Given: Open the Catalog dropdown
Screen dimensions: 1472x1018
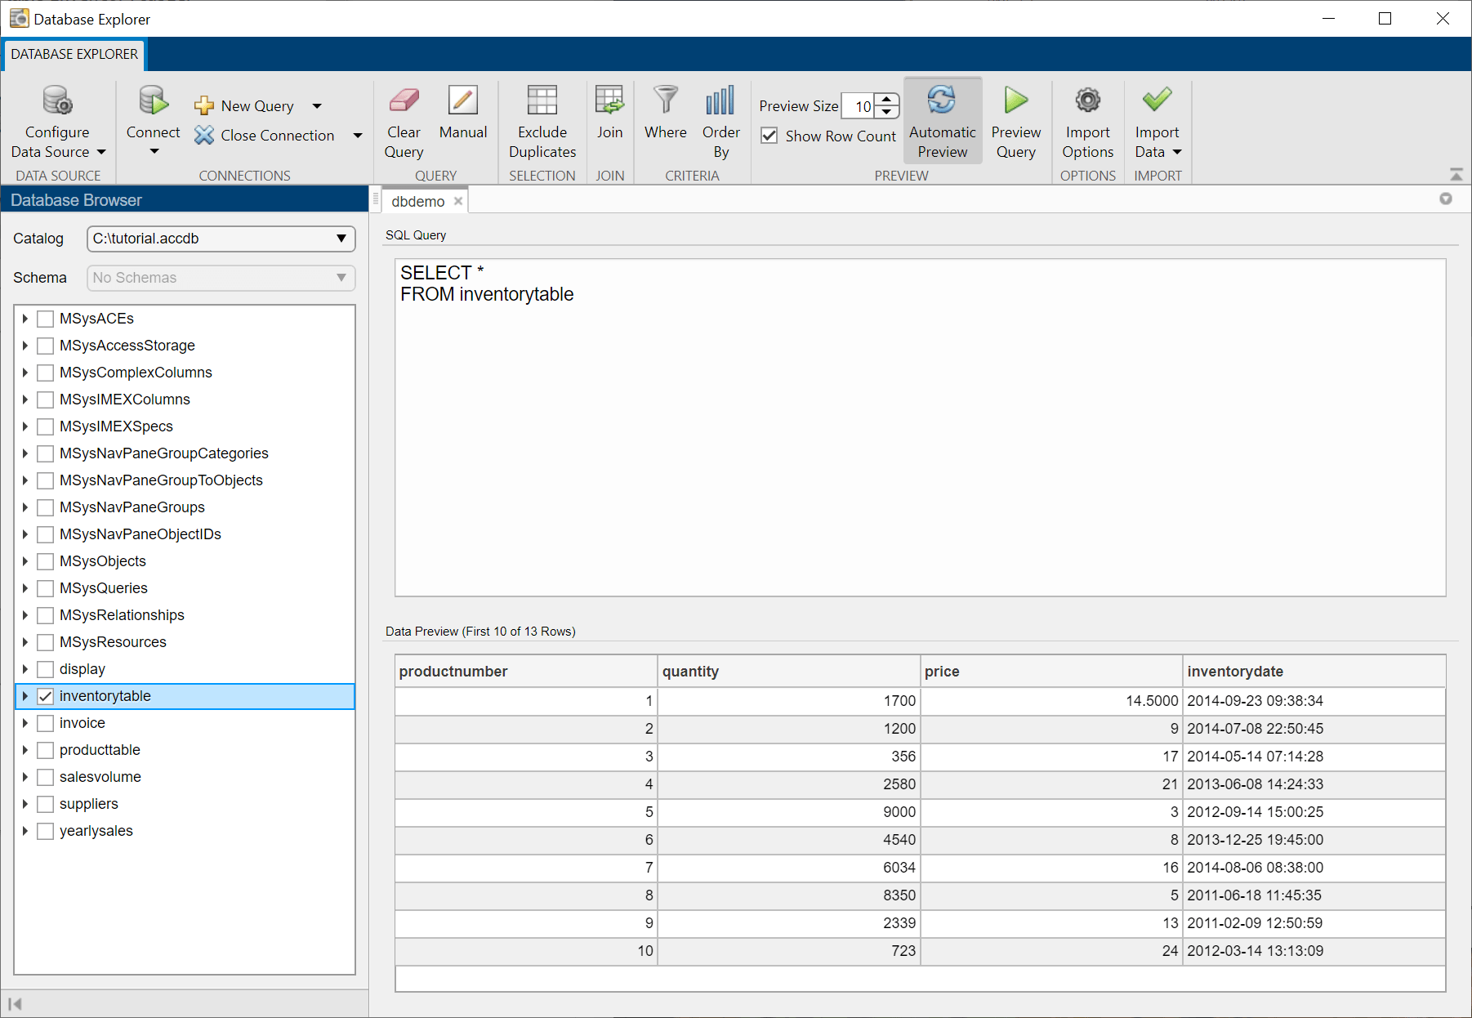Looking at the screenshot, I should (221, 239).
